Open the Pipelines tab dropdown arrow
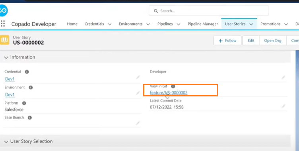Screen dimensions: 299x151 [x=179, y=24]
